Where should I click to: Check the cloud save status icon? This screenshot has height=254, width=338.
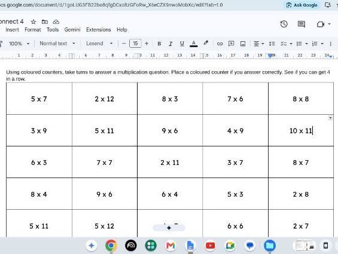click(x=56, y=22)
